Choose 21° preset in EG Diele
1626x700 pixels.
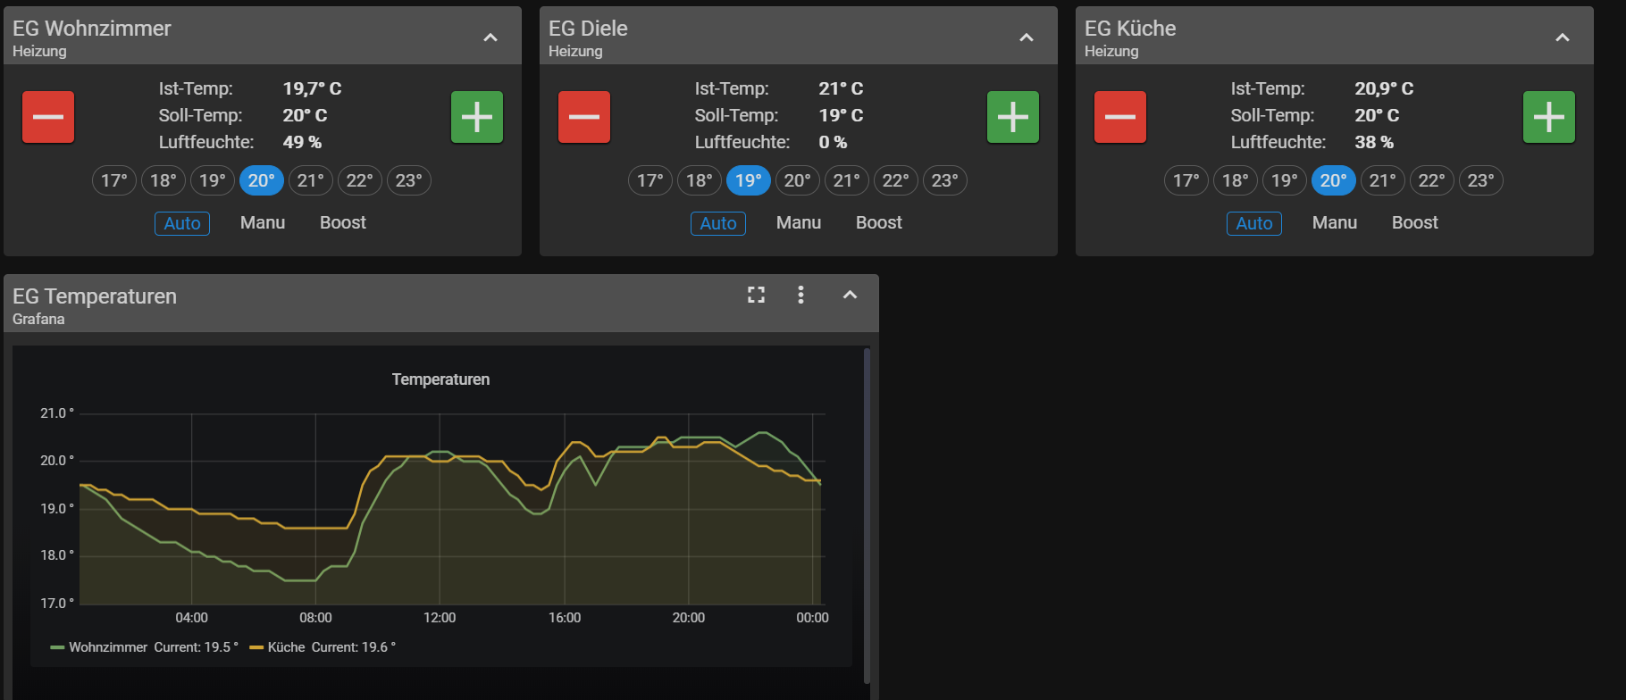(x=847, y=180)
